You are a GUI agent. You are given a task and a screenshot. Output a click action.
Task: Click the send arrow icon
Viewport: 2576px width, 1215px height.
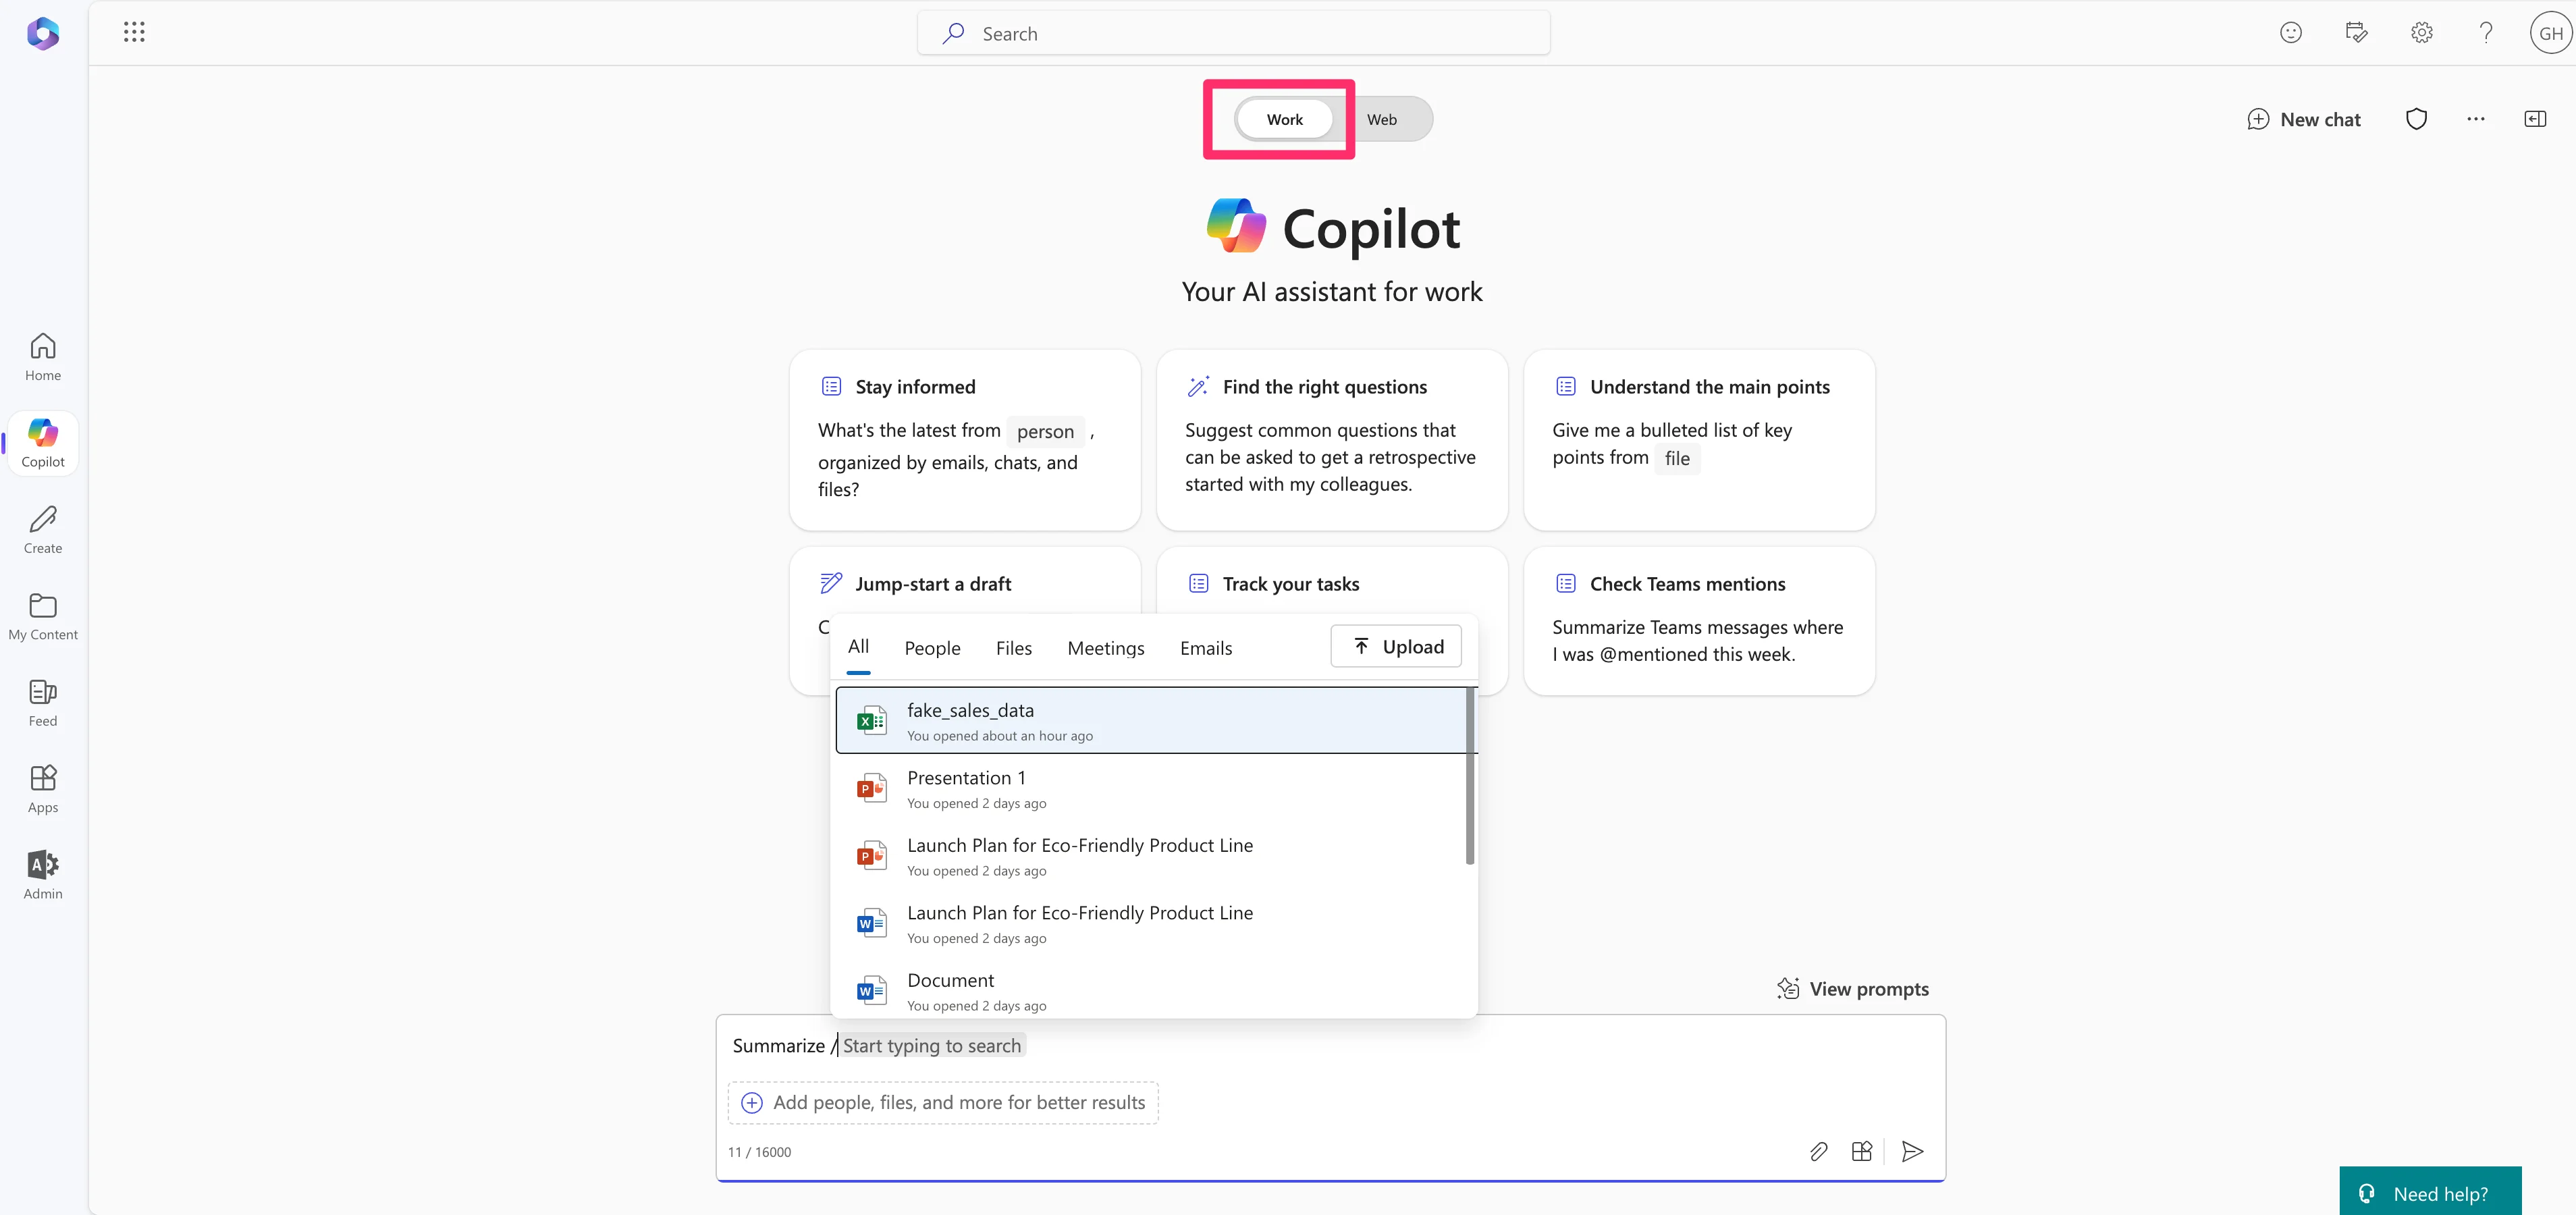[x=1912, y=1151]
